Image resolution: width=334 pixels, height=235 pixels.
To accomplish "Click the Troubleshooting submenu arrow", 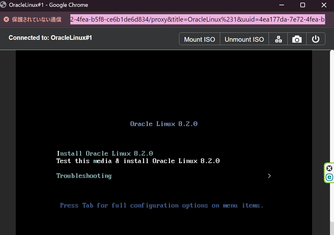I will (x=269, y=176).
